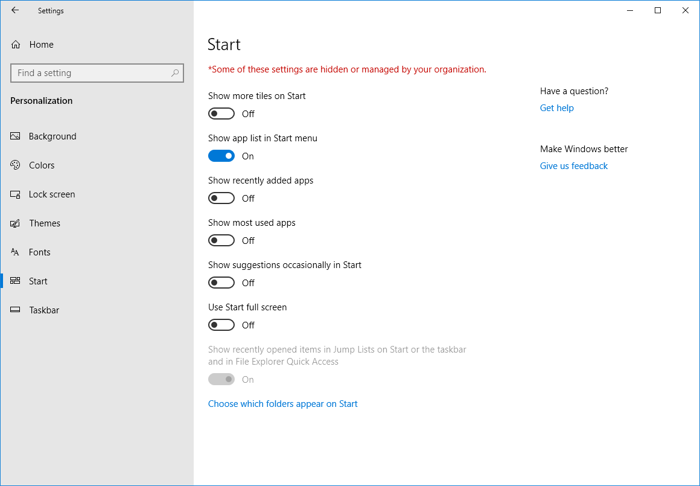This screenshot has width=700, height=486.
Task: Click the Colors palette icon
Action: point(15,165)
